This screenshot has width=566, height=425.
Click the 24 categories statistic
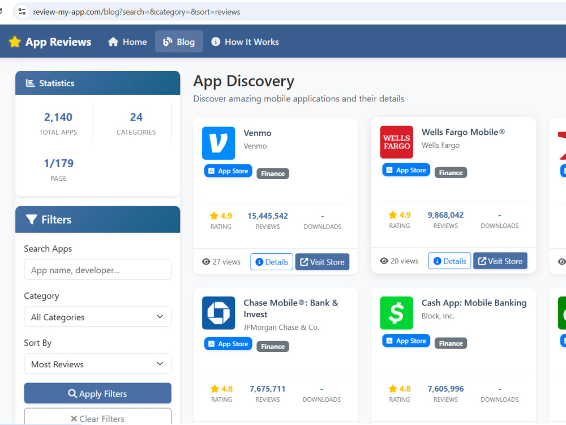coord(136,117)
